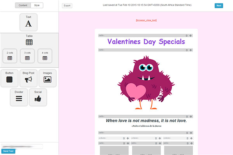This screenshot has width=233, height=155.
Task: Select the Valentines Day Specials heading
Action: pos(146,42)
